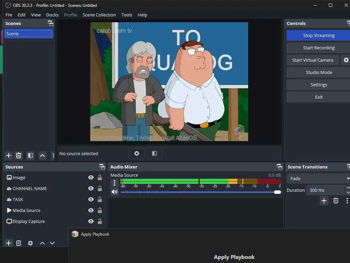
Task: Open the Edit menu
Action: 22,15
